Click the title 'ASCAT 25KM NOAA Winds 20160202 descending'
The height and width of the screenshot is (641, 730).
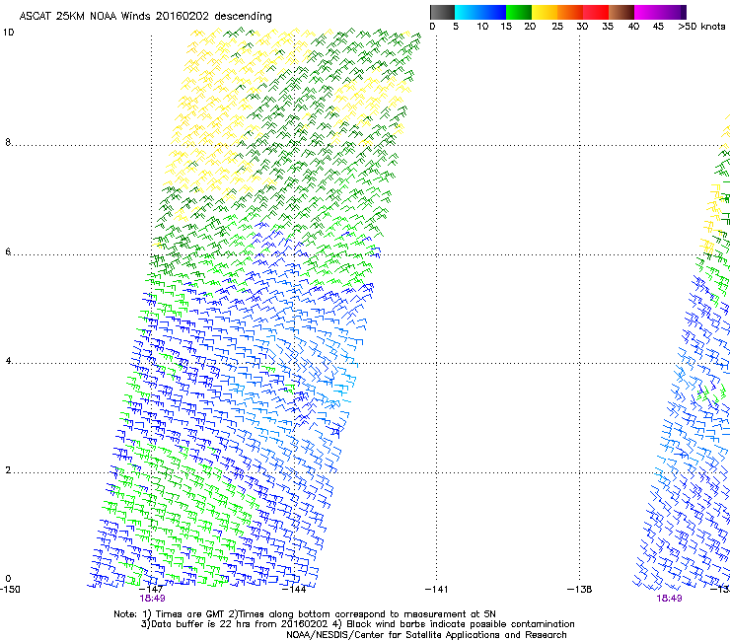[145, 17]
